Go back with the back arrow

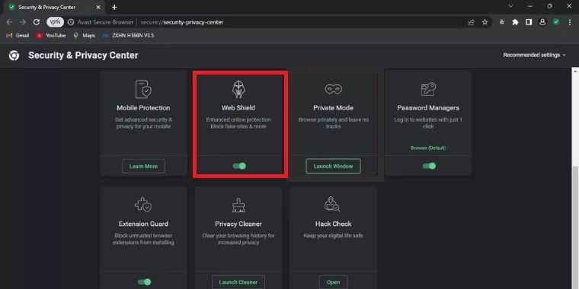point(9,22)
